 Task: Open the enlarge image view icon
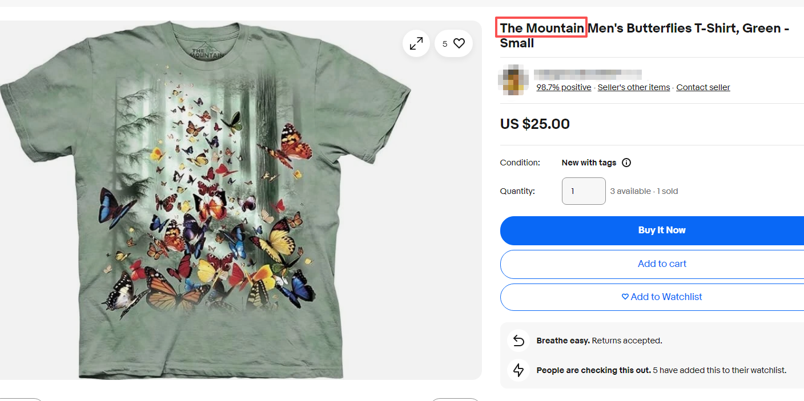pyautogui.click(x=416, y=43)
